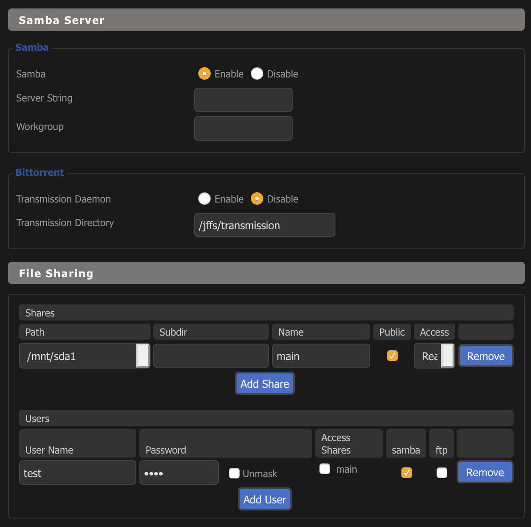This screenshot has height=527, width=531.
Task: Select Enable radio button for Samba
Action: (204, 74)
